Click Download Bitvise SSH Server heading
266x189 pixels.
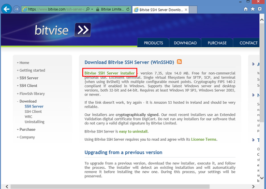tap(129, 62)
